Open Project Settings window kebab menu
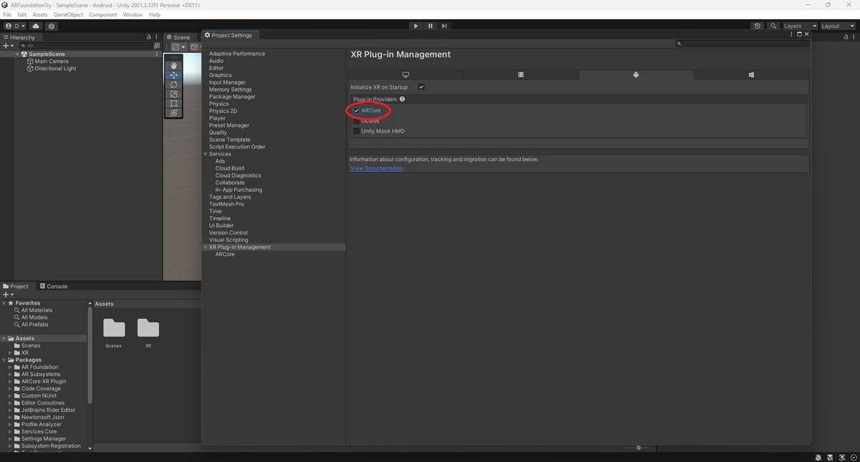 (x=792, y=34)
